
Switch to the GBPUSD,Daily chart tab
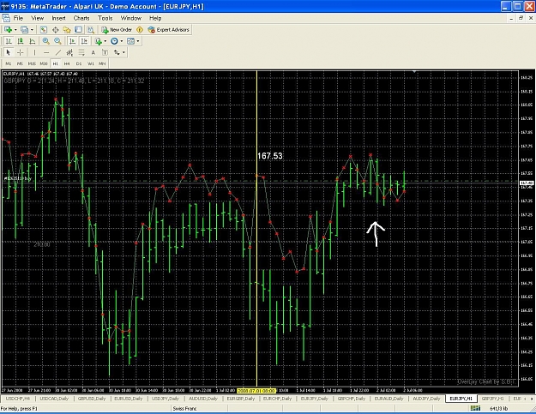(92, 399)
